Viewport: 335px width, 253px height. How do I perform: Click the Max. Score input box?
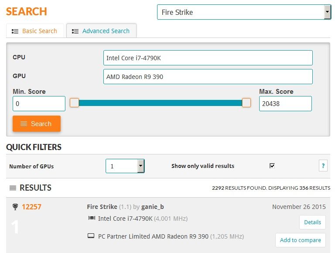click(x=285, y=103)
